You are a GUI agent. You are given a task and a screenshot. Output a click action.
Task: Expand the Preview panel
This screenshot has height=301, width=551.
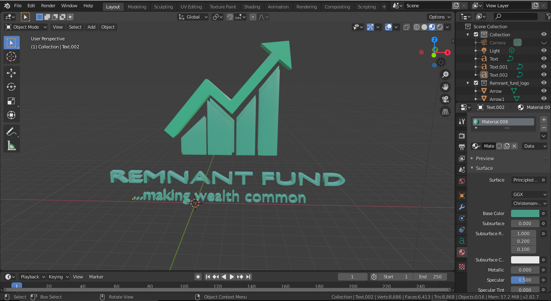pos(484,159)
